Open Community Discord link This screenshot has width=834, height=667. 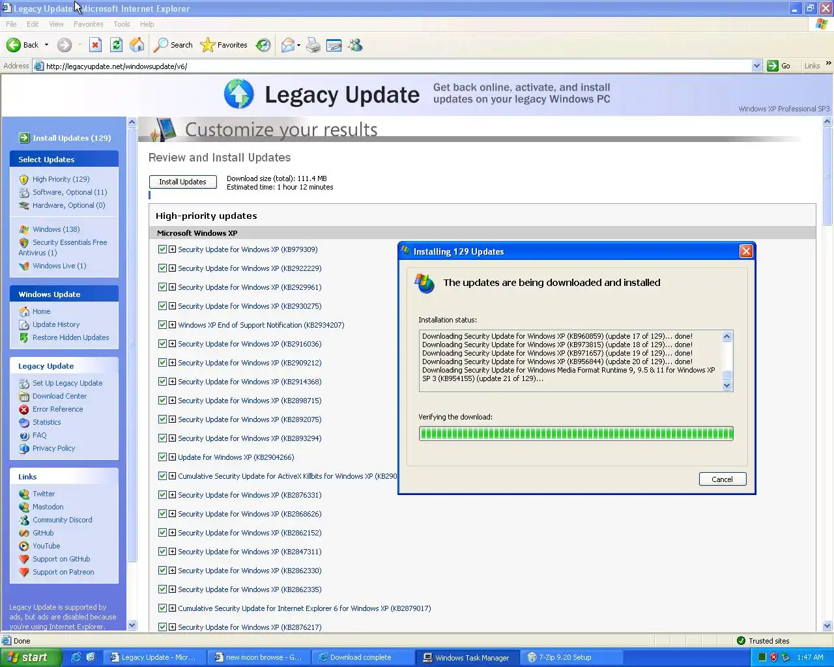pyautogui.click(x=63, y=520)
